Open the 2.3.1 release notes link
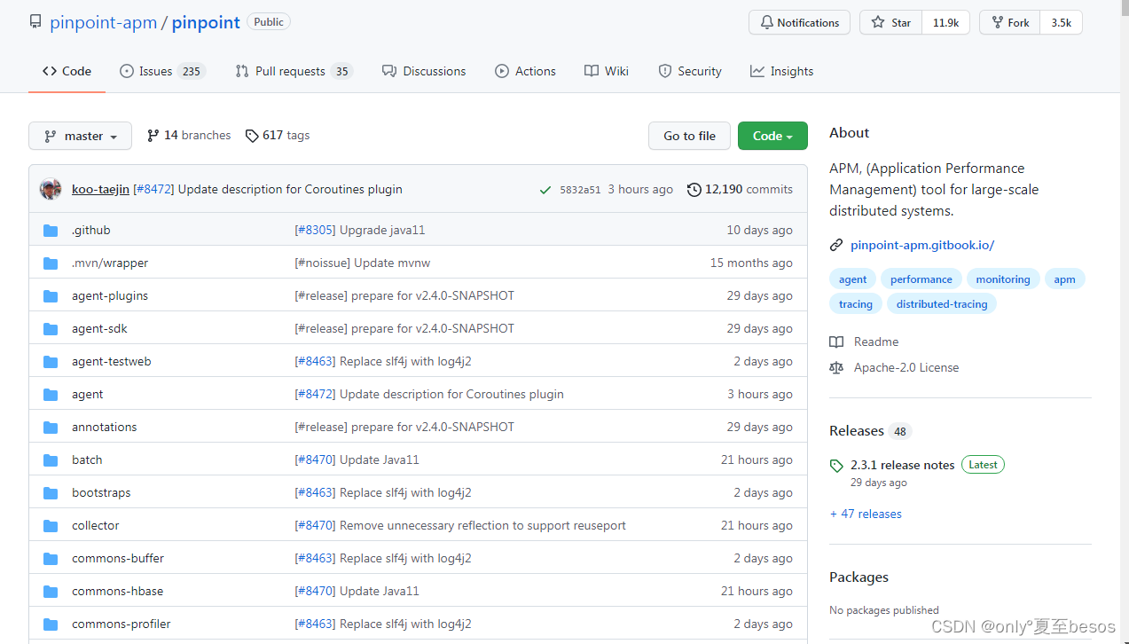Image resolution: width=1129 pixels, height=644 pixels. 903,465
